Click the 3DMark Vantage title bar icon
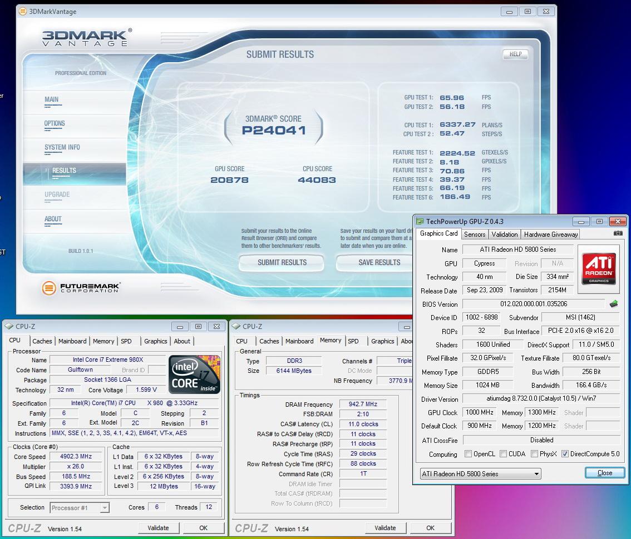The height and width of the screenshot is (539, 631). click(x=22, y=11)
